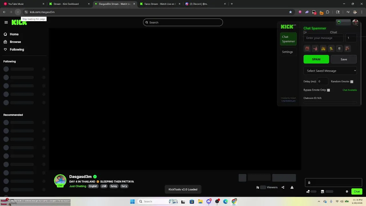Open the Kick hamburger sidebar menu
The width and height of the screenshot is (366, 206).
click(6, 22)
